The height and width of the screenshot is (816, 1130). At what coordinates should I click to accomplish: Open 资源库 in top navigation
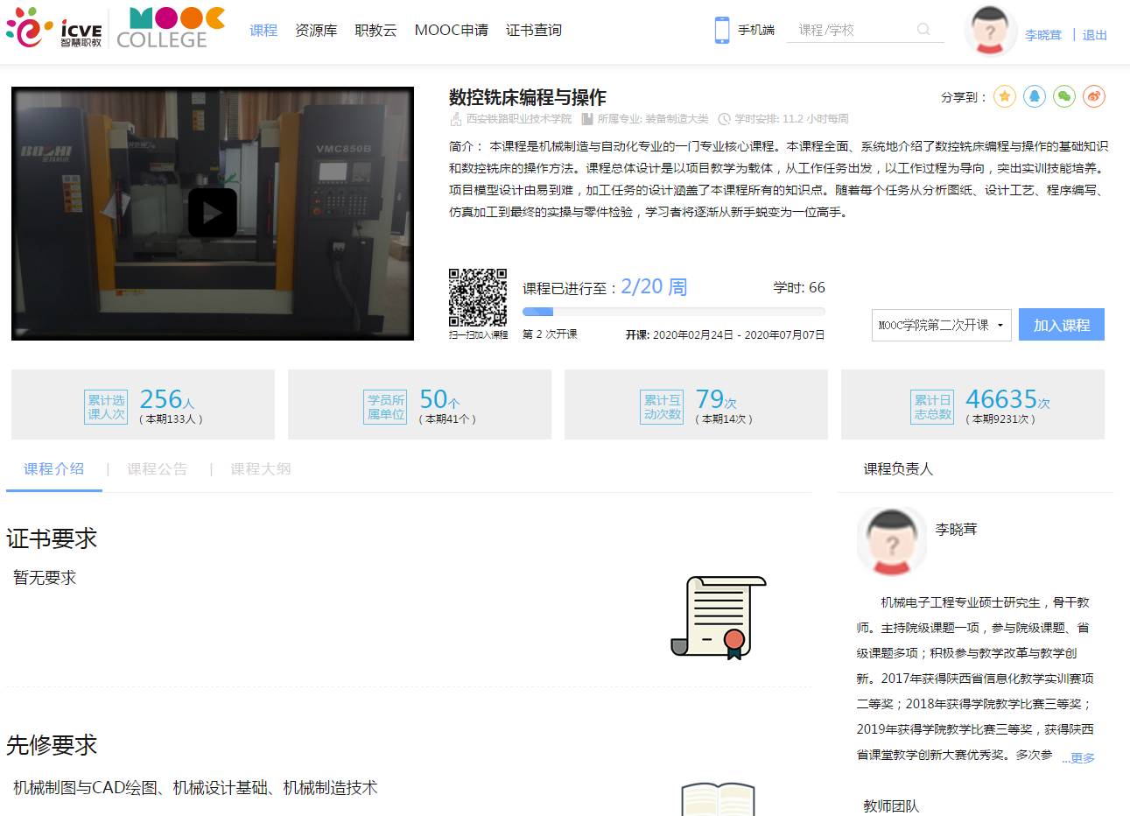(316, 31)
